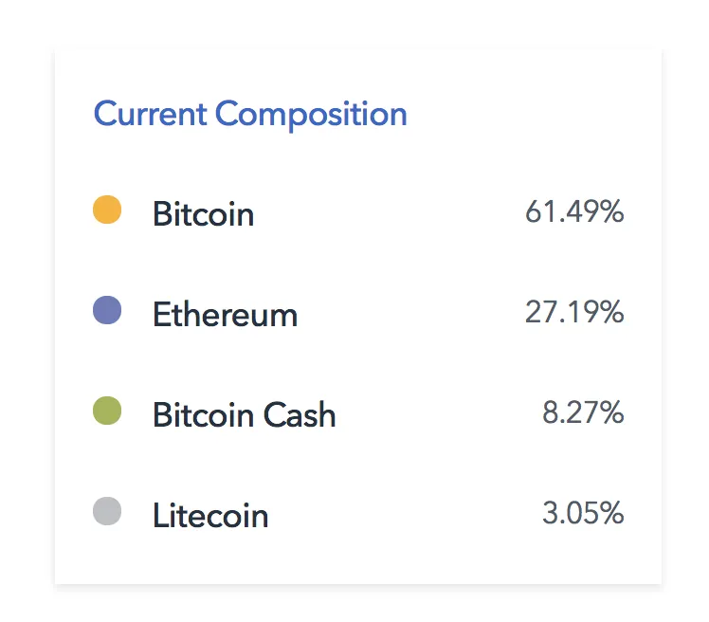Click the word Cash in Bitcoin Cash
The image size is (709, 622).
click(x=300, y=414)
